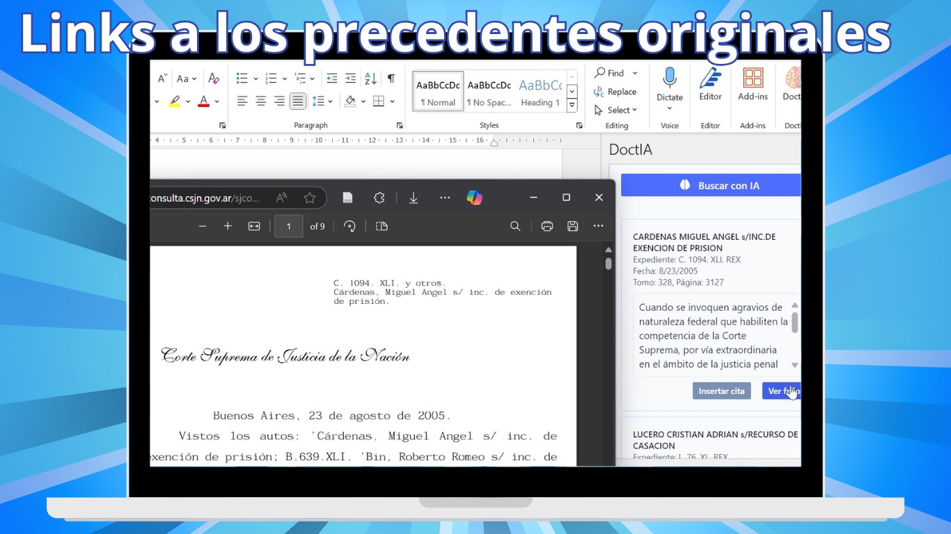Save the PDF with disk icon
Image resolution: width=951 pixels, height=534 pixels.
tap(573, 226)
